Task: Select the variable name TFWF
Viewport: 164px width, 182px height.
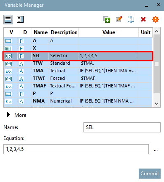Action: [x=39, y=78]
